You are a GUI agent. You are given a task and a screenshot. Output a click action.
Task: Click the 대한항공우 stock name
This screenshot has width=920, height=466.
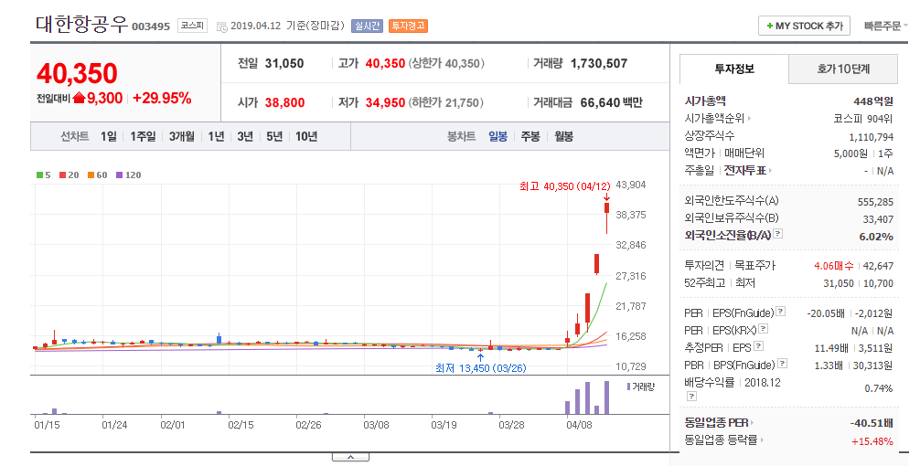tap(81, 24)
